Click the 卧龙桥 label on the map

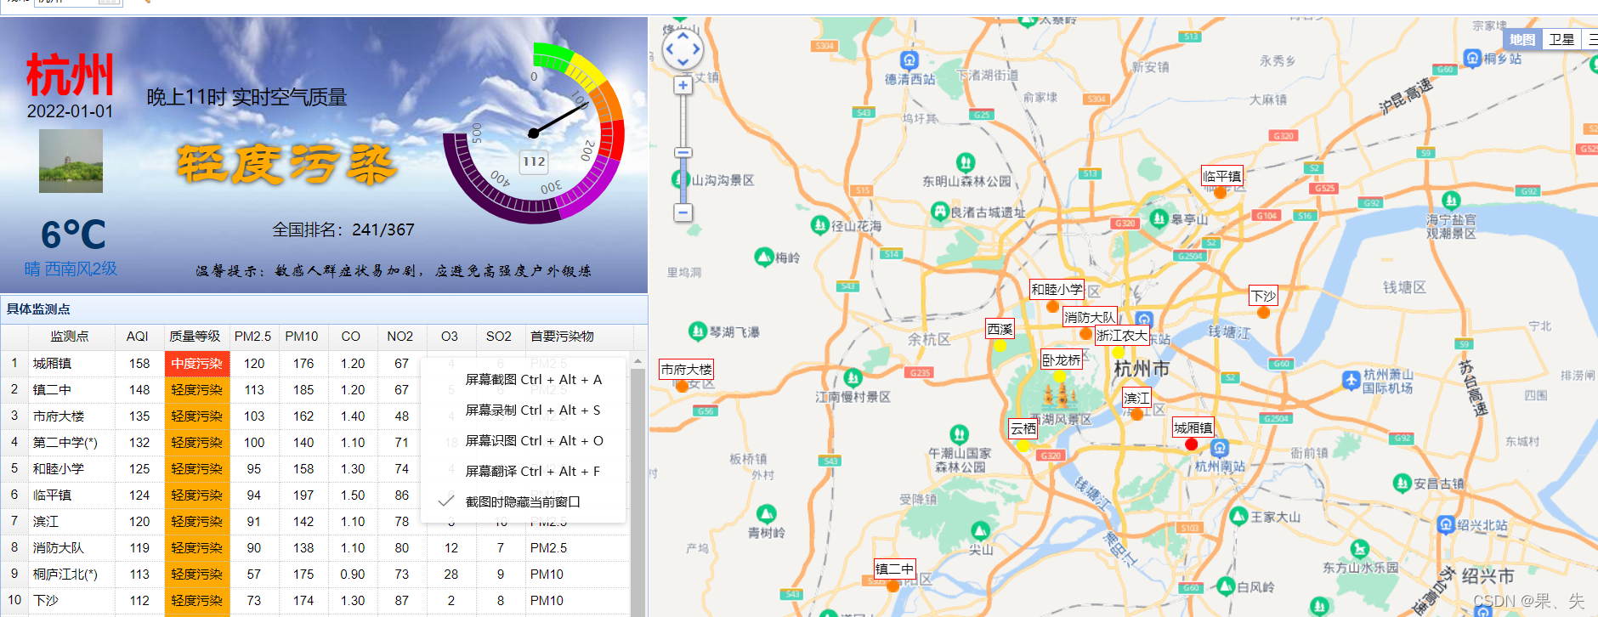1062,360
